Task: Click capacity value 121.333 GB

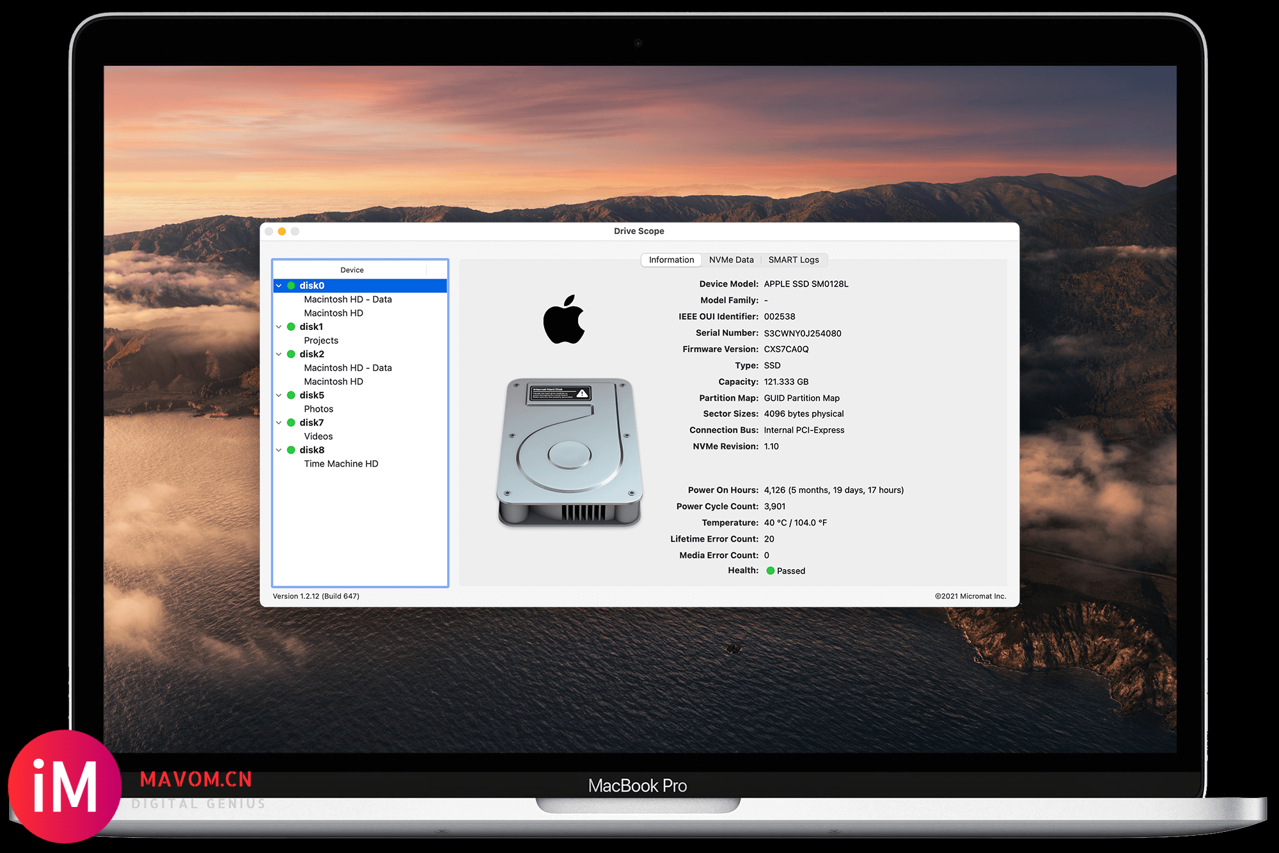Action: pos(786,382)
